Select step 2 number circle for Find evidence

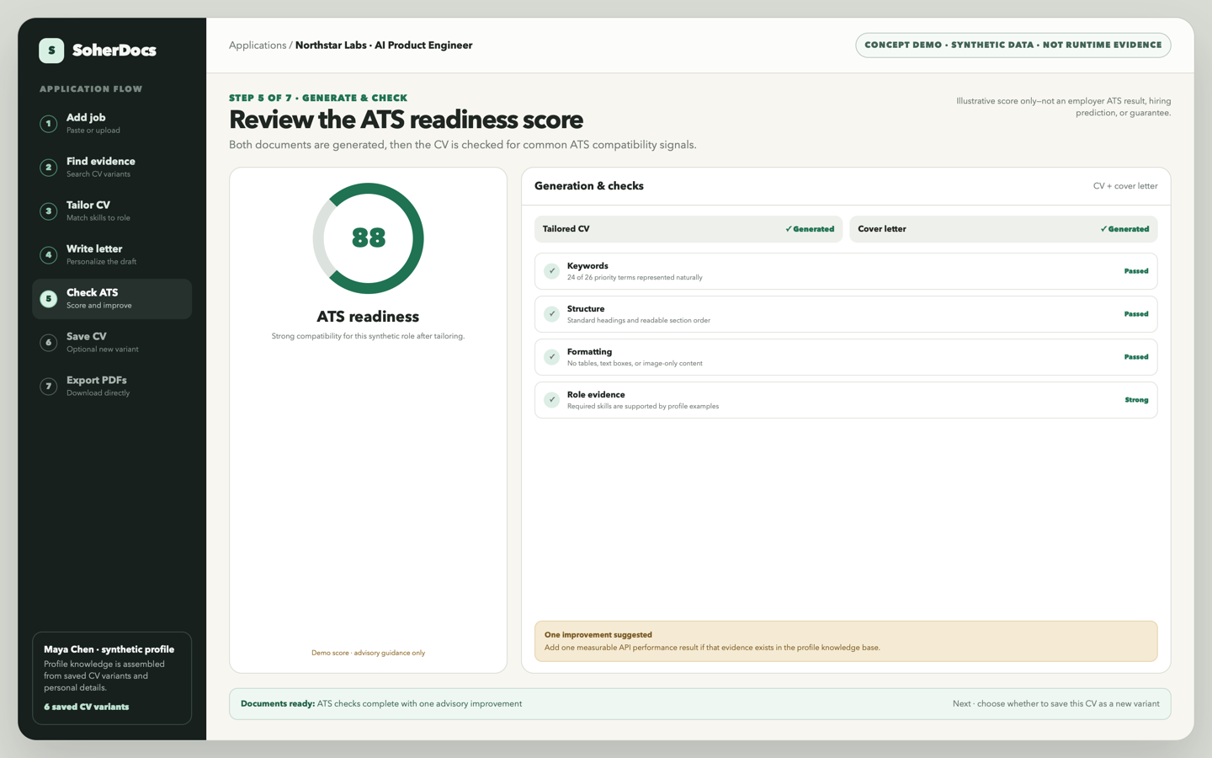click(x=49, y=168)
